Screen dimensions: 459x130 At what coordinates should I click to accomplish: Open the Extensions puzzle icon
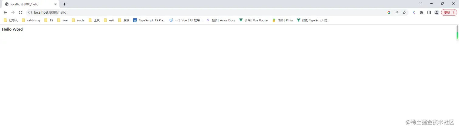(421, 12)
